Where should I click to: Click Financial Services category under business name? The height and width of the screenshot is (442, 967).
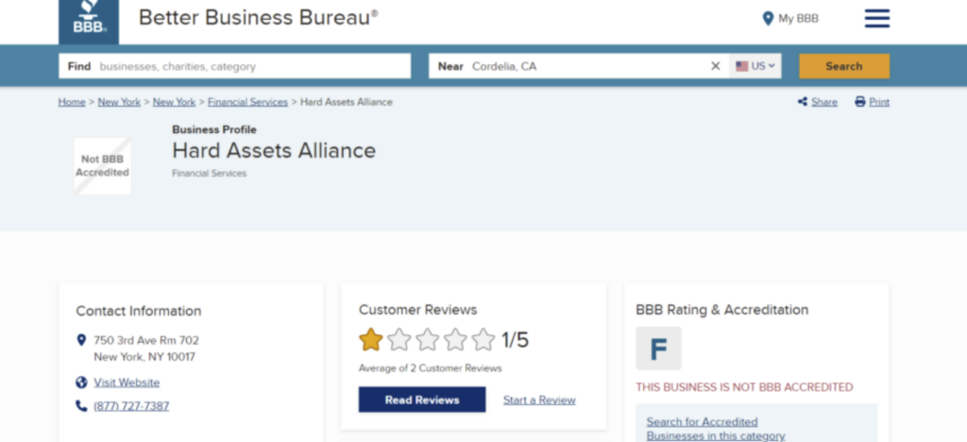[209, 174]
